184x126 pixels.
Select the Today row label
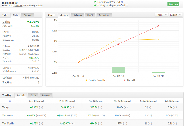pos(5,107)
